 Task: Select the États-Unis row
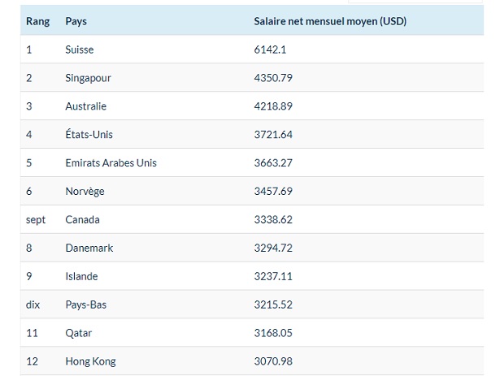252,134
